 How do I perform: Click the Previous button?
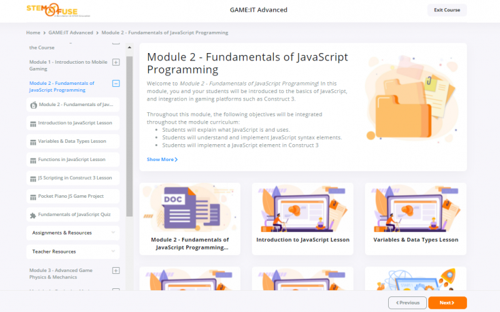[x=407, y=303]
